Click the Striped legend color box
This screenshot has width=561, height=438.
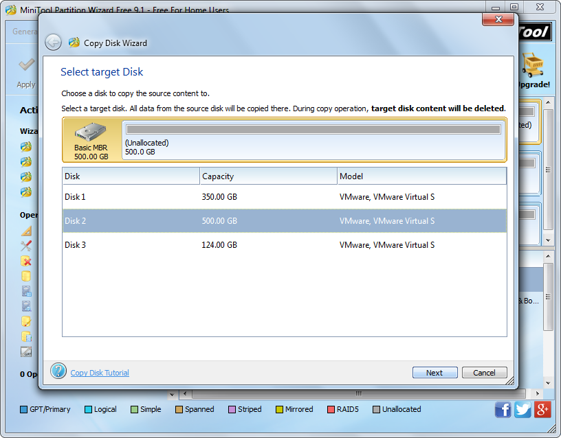(x=232, y=409)
